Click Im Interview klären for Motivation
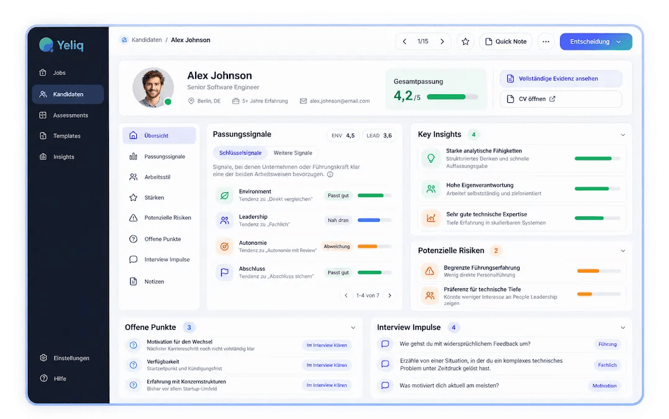Screen dimensions: 669x419 coord(327,345)
